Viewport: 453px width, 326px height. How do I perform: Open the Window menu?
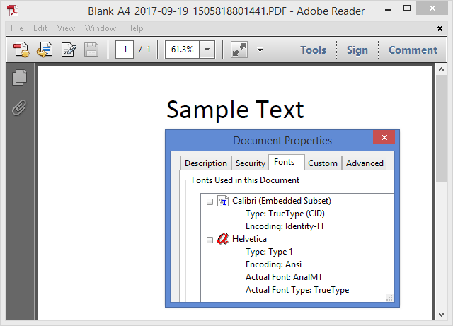tap(101, 28)
